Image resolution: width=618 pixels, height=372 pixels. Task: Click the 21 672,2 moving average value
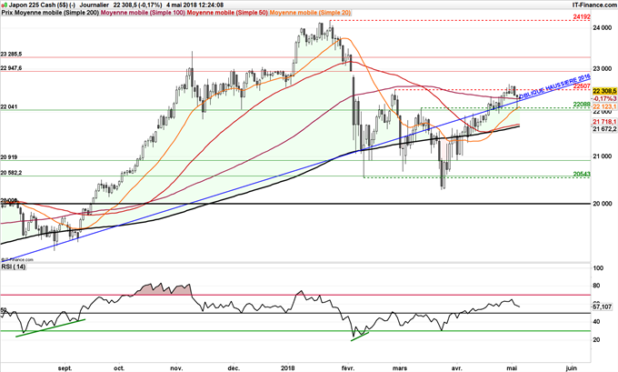[x=604, y=128]
